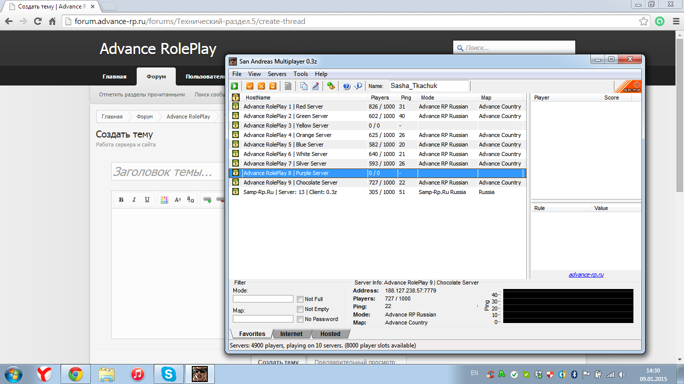The width and height of the screenshot is (684, 384).
Task: Click the lock icon column header
Action: click(x=235, y=97)
